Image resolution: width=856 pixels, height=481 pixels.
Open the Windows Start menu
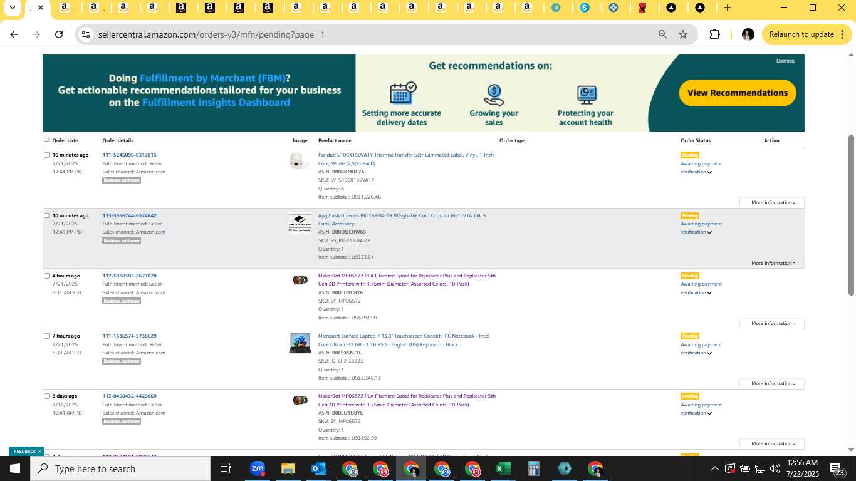pyautogui.click(x=15, y=468)
